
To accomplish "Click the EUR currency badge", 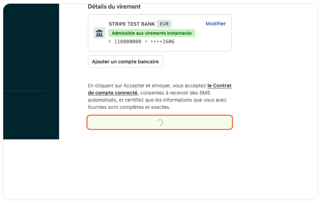I will coord(164,23).
